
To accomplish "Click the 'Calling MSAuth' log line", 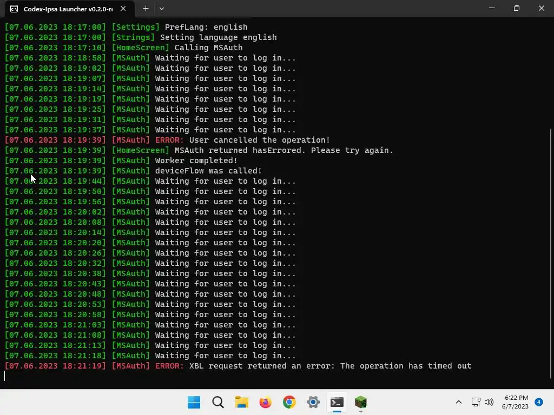I will pyautogui.click(x=124, y=48).
